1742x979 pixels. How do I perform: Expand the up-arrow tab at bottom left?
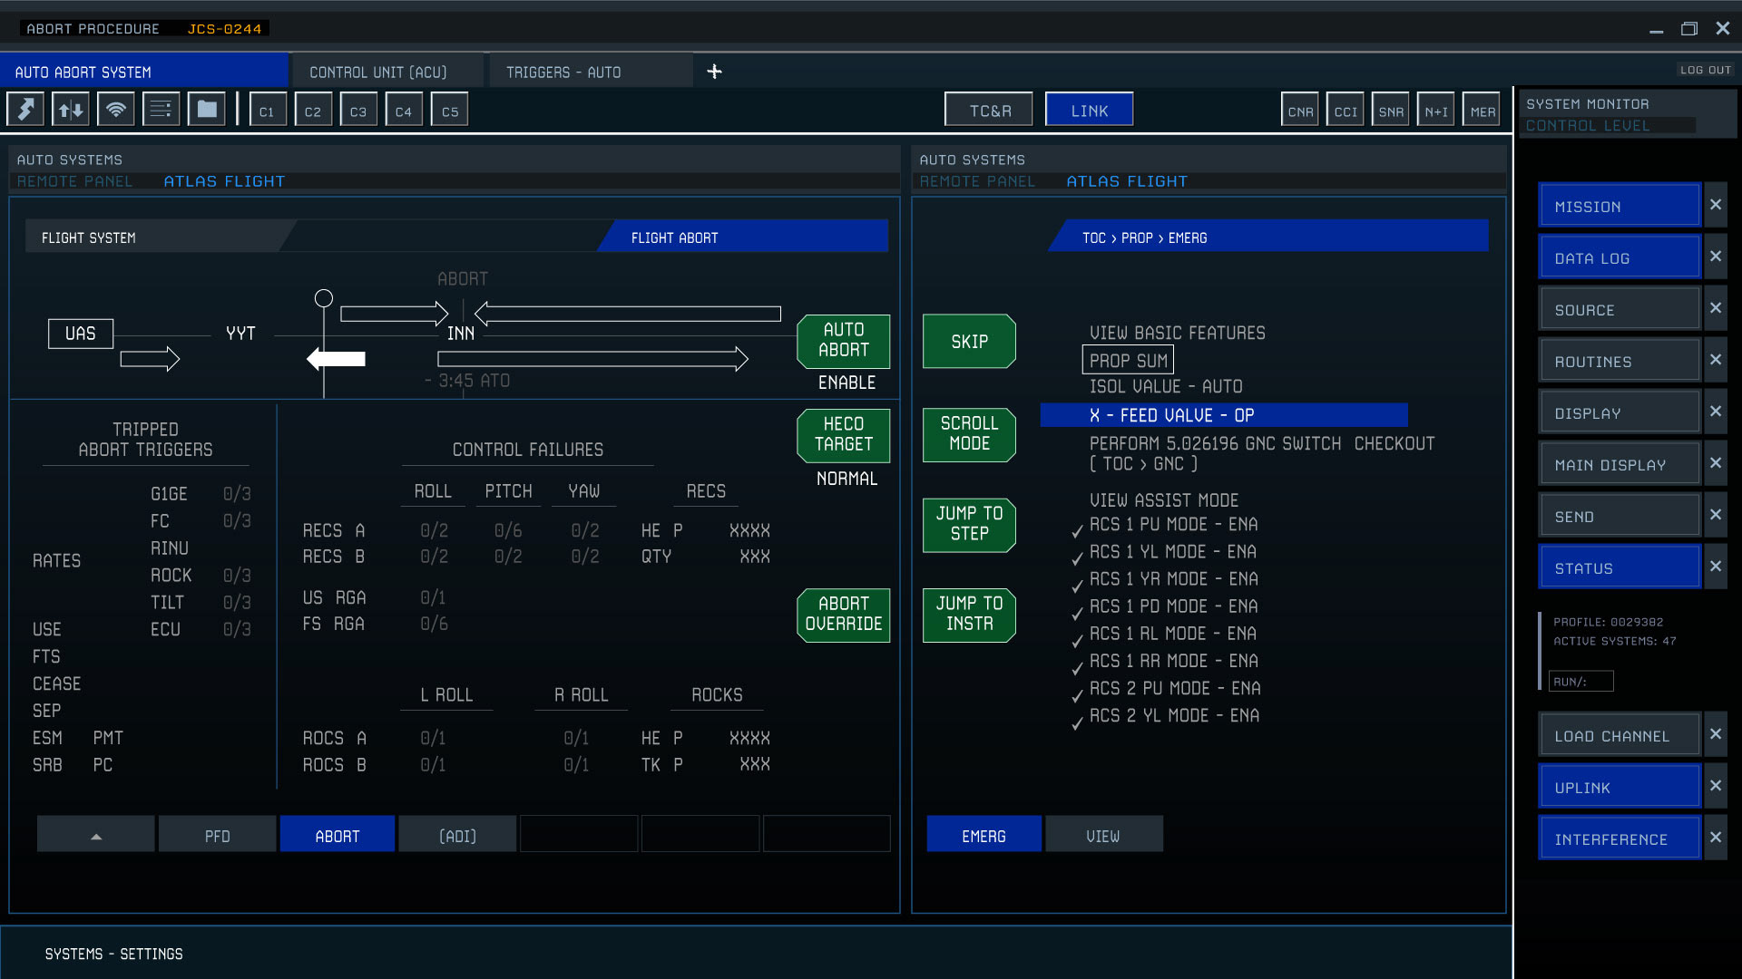click(96, 836)
